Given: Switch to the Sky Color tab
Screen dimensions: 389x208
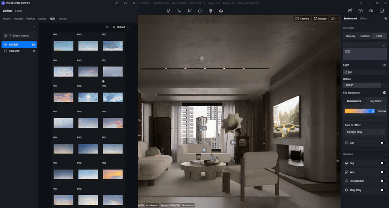Looking at the screenshot, I should tap(375, 101).
